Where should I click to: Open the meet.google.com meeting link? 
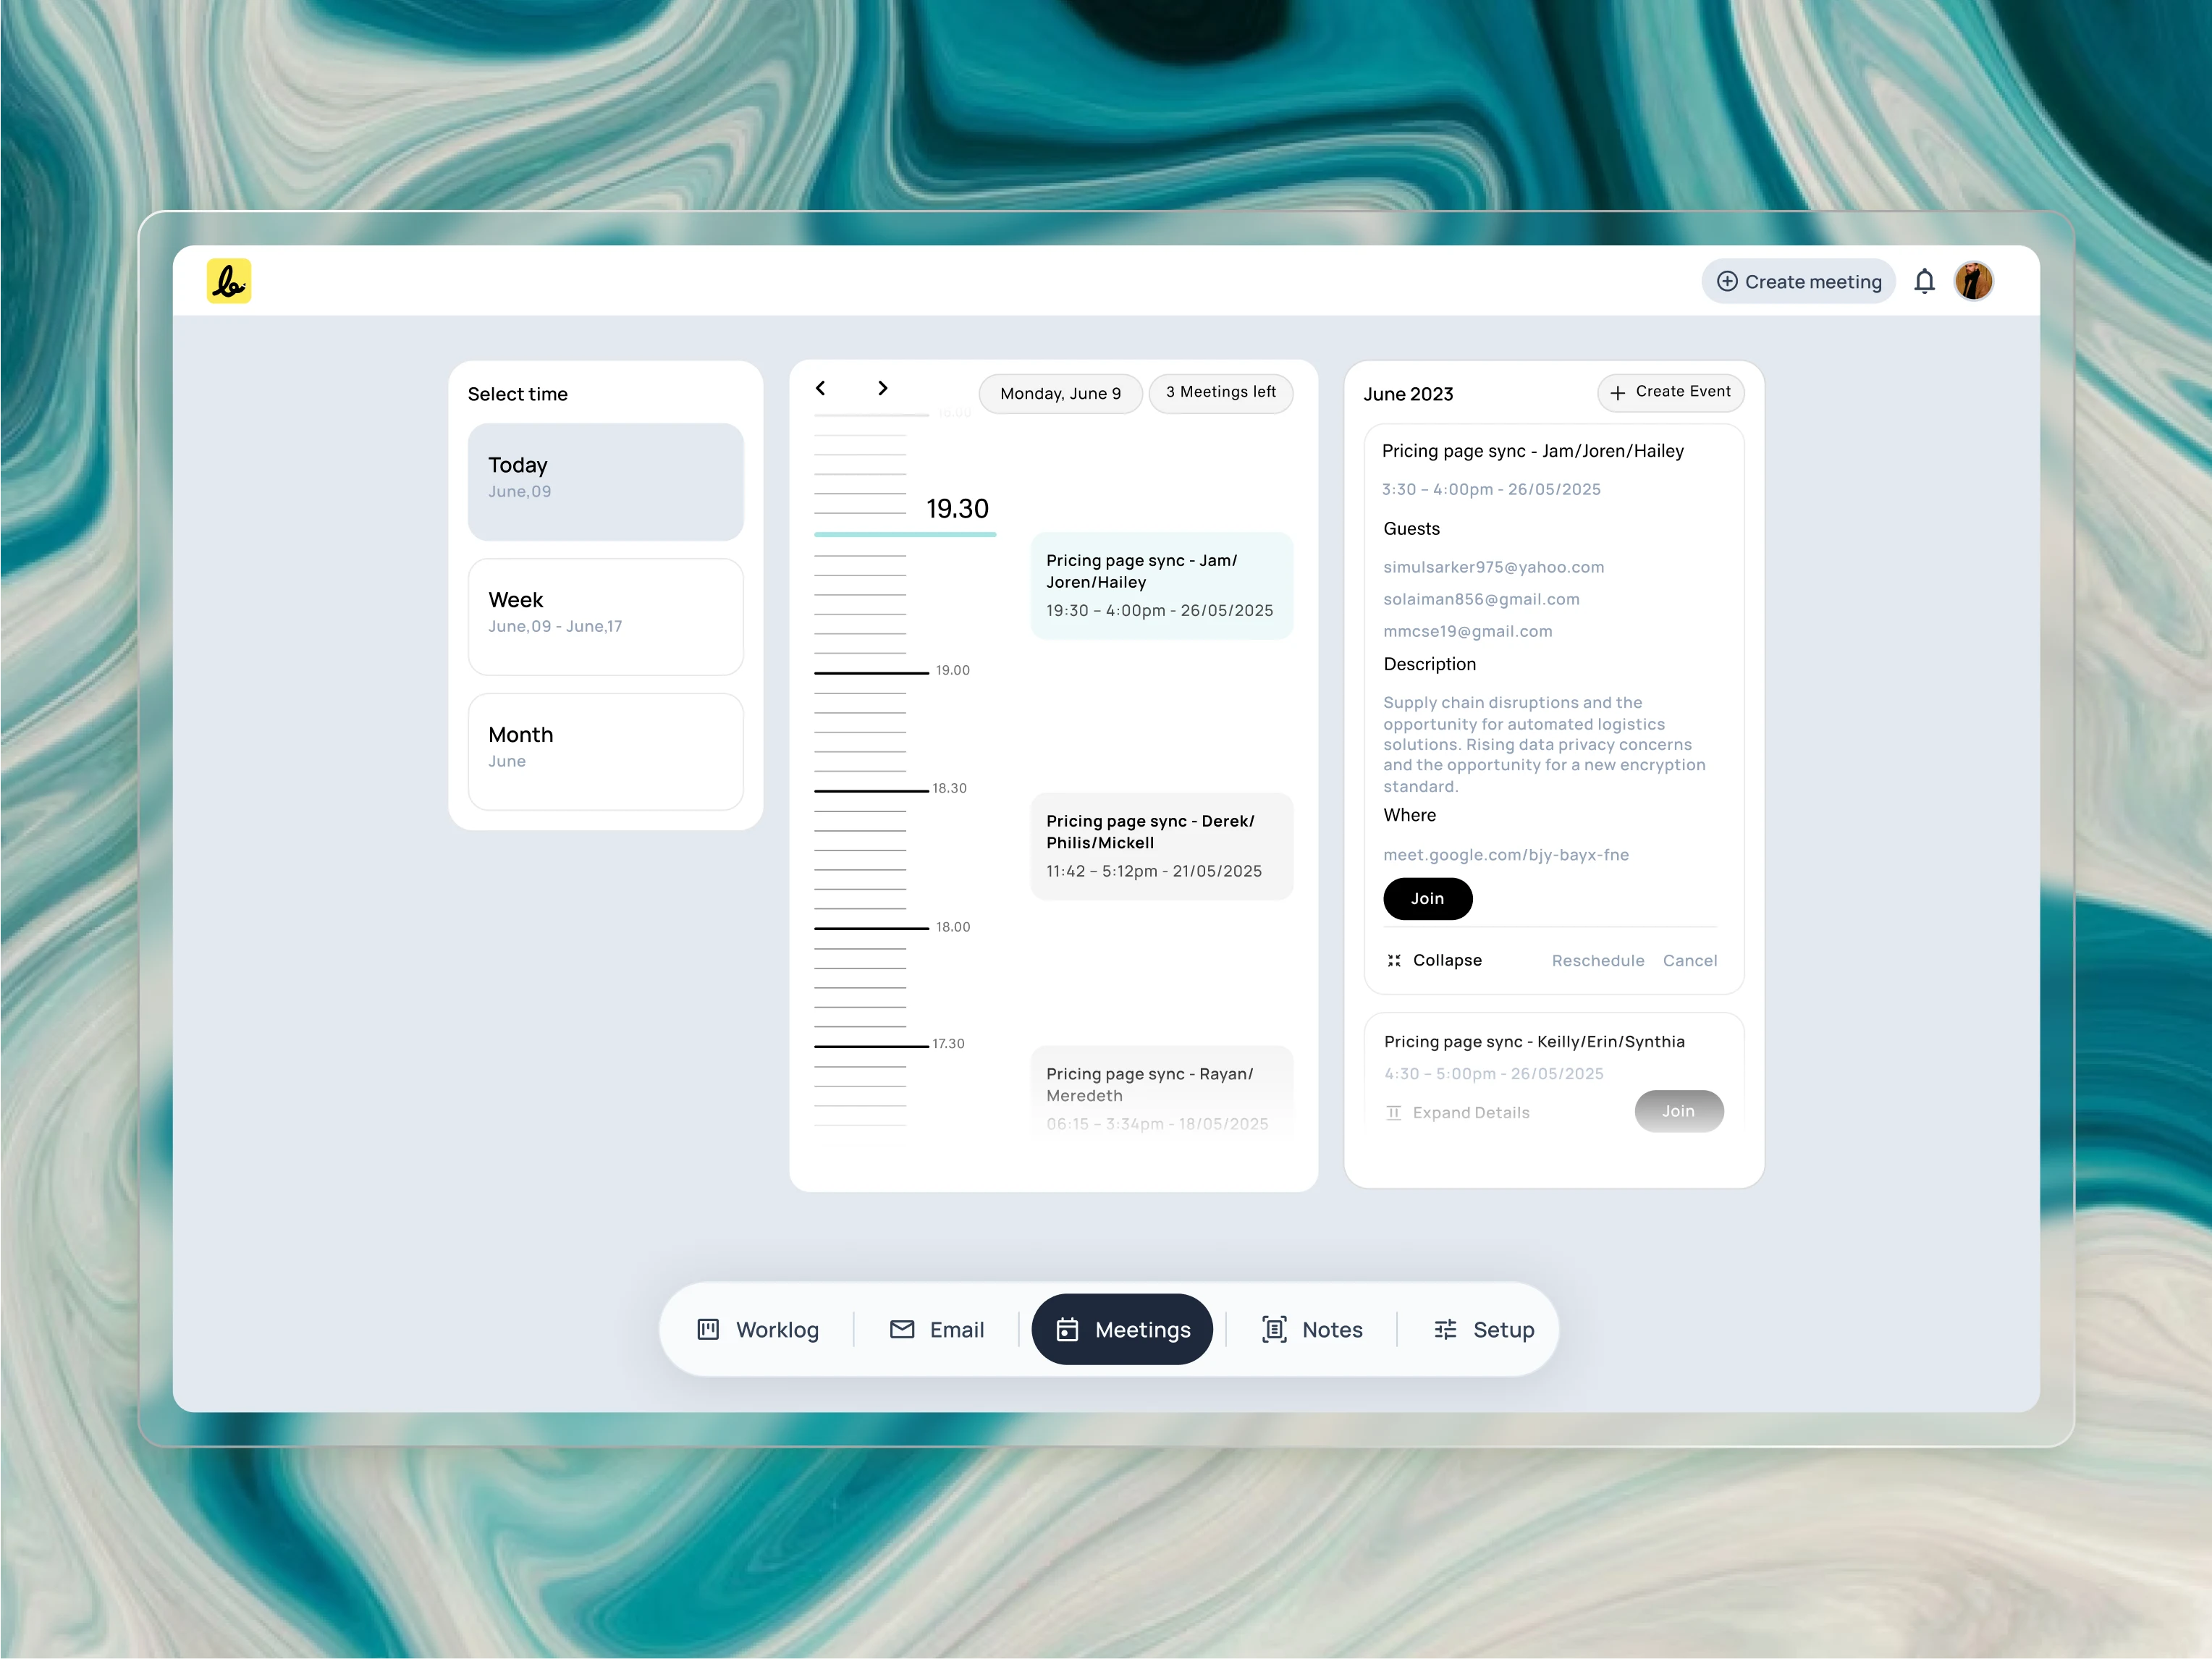[x=1506, y=854]
